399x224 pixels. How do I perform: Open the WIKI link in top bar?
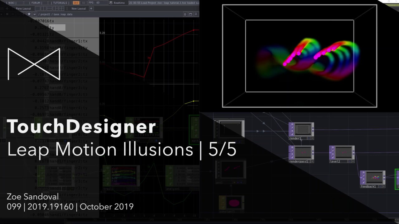11,3
